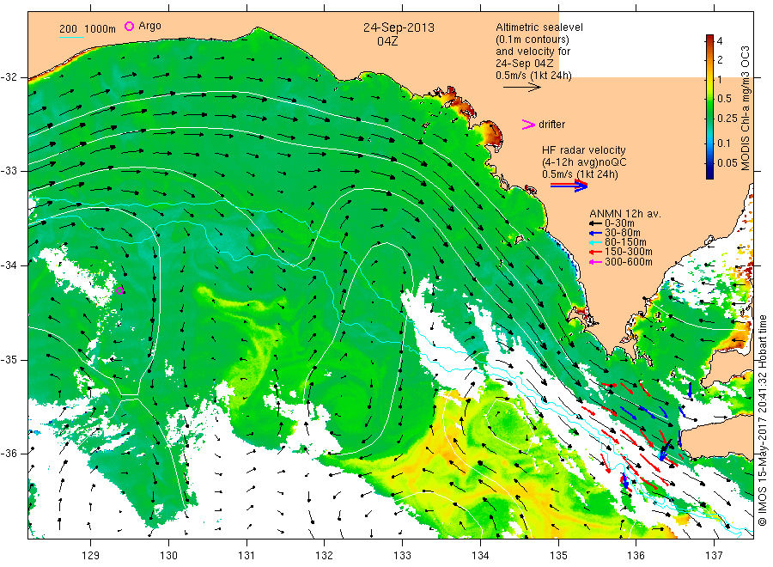
Task: Click the longitude label 135
Action: 558,556
